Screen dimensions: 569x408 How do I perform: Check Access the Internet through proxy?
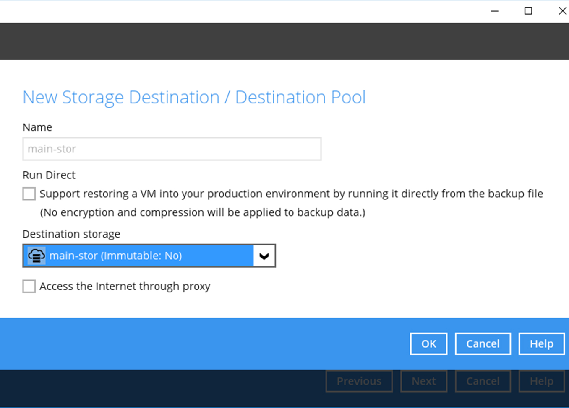coord(29,286)
